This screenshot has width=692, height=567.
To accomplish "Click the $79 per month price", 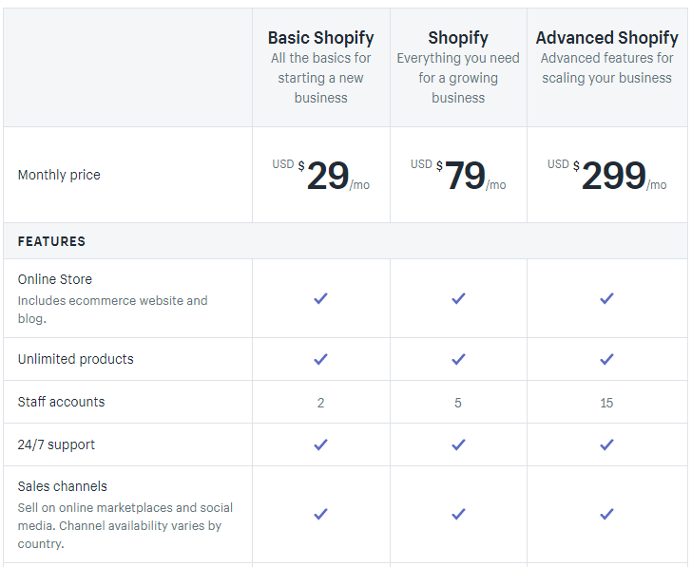I will (x=465, y=176).
